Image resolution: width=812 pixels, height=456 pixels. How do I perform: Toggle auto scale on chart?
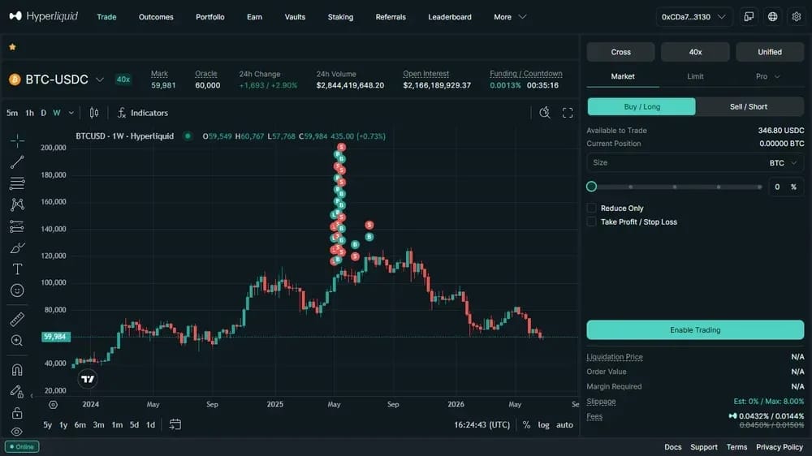(564, 425)
